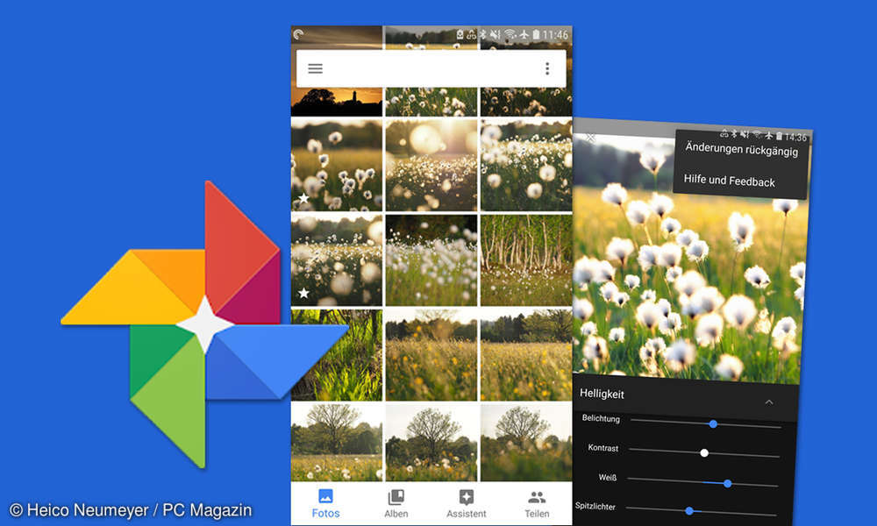Screen dimensions: 877x526
Task: Tap the Bluetooth icon in status bar
Action: click(482, 33)
